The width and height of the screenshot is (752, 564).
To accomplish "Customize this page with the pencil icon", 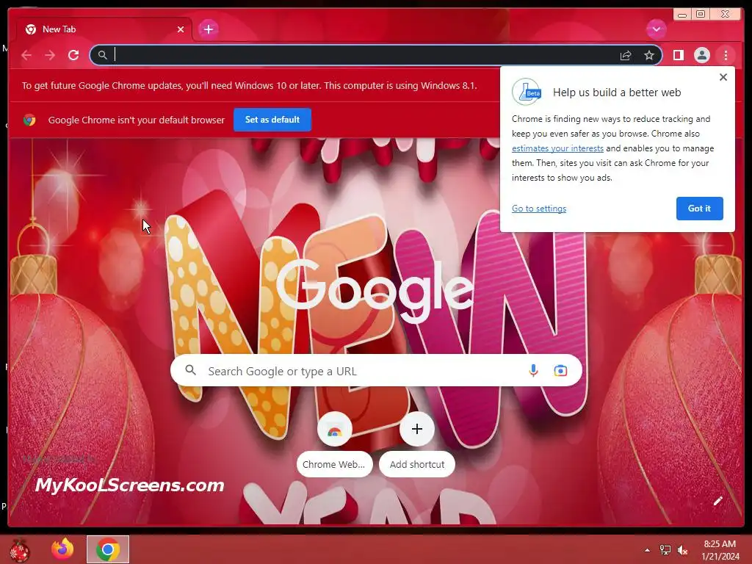I will pyautogui.click(x=718, y=501).
